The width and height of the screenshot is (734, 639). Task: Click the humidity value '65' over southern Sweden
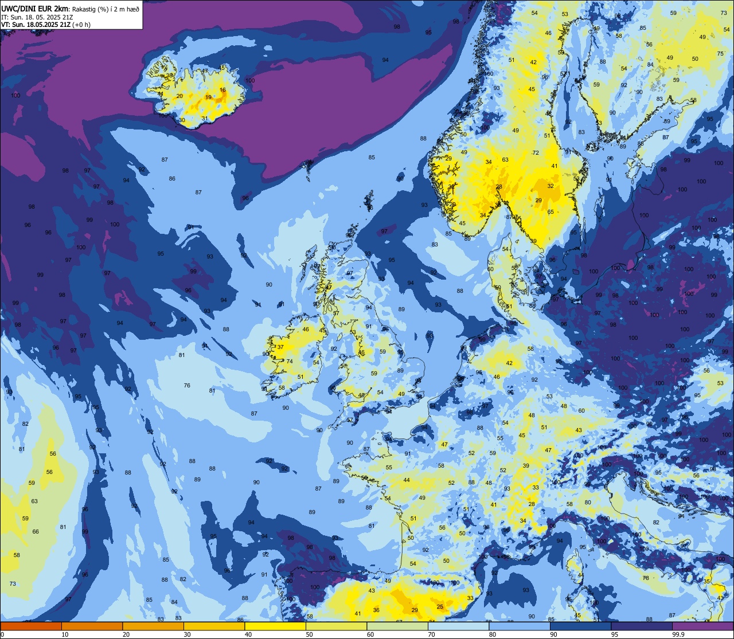pyautogui.click(x=550, y=212)
